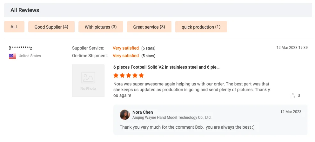Filter by Great service (3)
Screen dimensions: 315x142
149,27
